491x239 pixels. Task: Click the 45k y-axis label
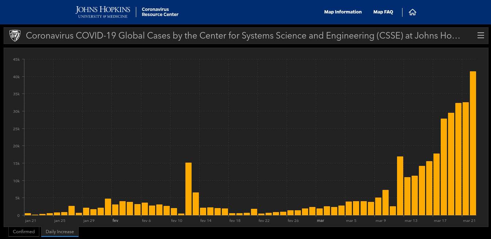coord(16,59)
